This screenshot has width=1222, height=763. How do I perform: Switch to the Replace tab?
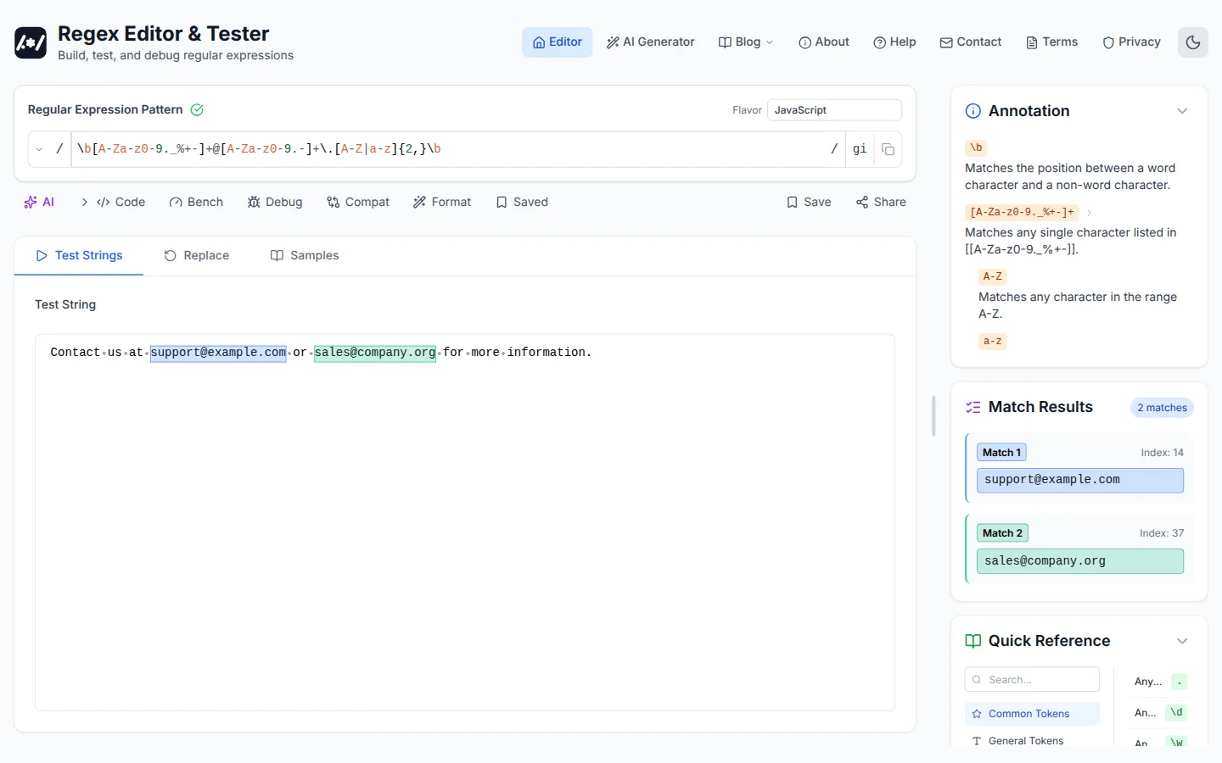(x=196, y=255)
